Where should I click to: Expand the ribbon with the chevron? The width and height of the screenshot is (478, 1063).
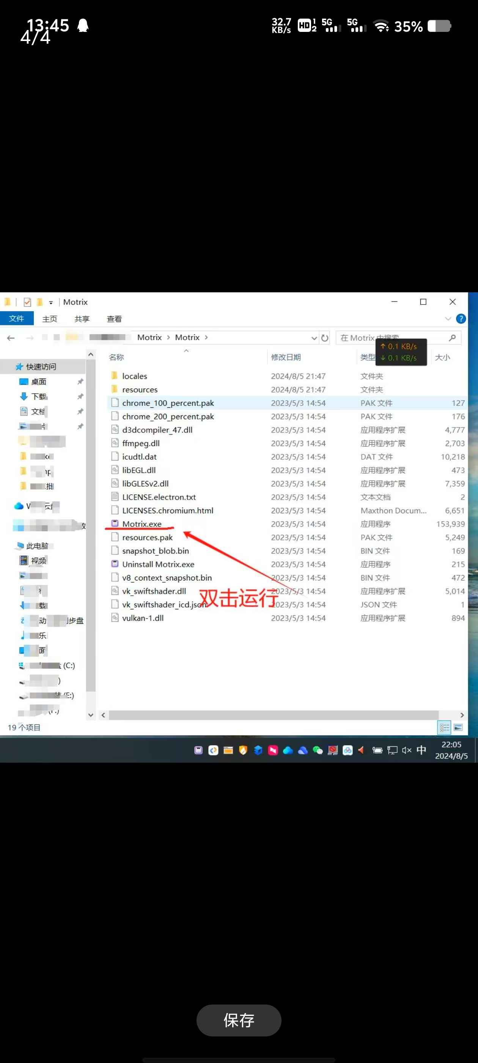(x=448, y=319)
